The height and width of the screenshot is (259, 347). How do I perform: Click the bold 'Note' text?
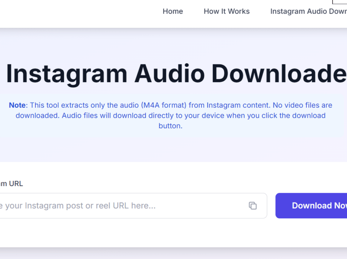tap(17, 105)
